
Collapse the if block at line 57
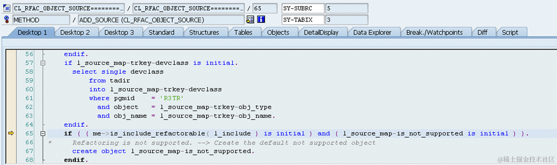tap(44, 63)
